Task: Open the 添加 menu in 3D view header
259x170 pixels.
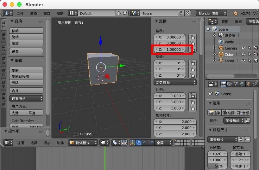Action: coord(47,143)
